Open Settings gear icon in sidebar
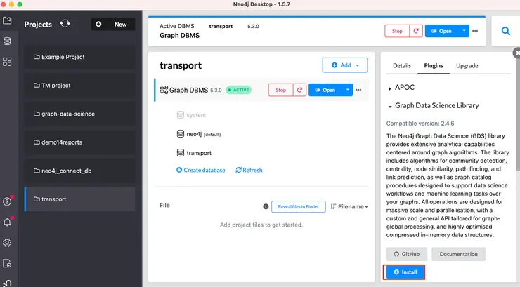This screenshot has height=287, width=520. 7,243
